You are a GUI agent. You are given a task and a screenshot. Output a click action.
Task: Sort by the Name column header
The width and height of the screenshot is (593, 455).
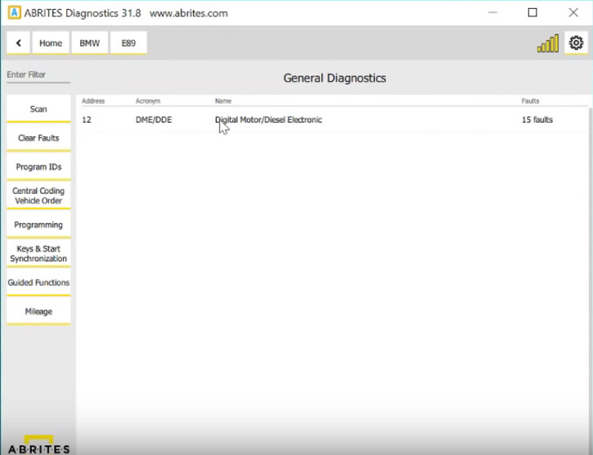223,100
